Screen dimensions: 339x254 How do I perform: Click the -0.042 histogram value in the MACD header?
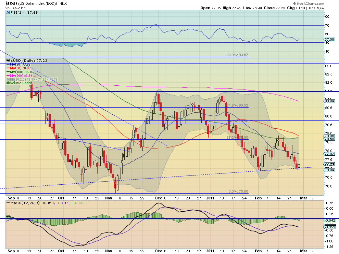(78, 203)
